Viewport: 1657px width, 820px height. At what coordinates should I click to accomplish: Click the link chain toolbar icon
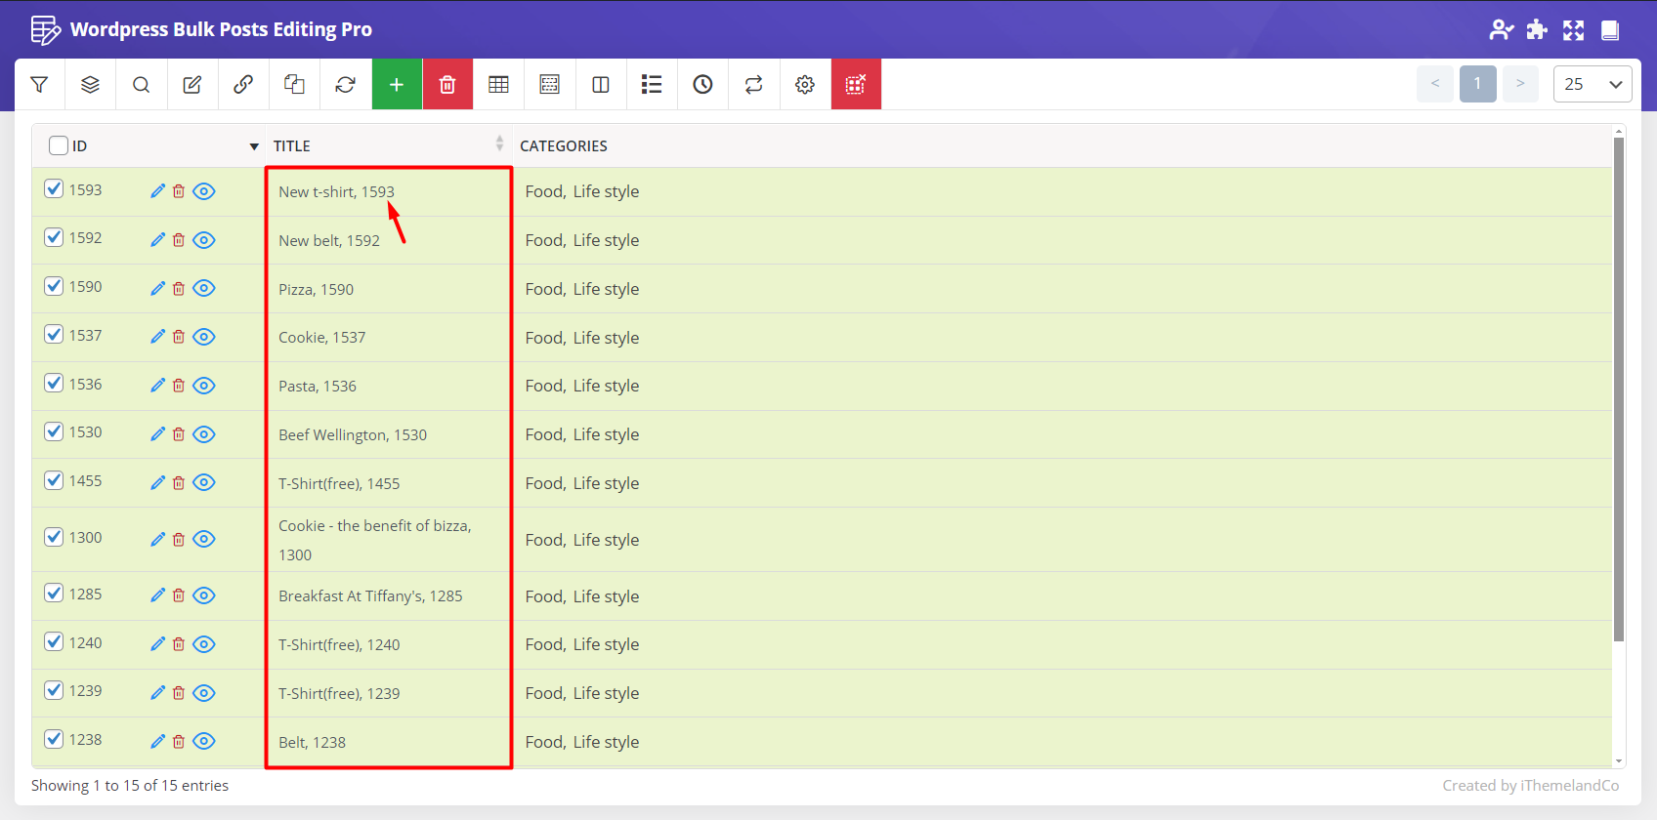(x=243, y=85)
